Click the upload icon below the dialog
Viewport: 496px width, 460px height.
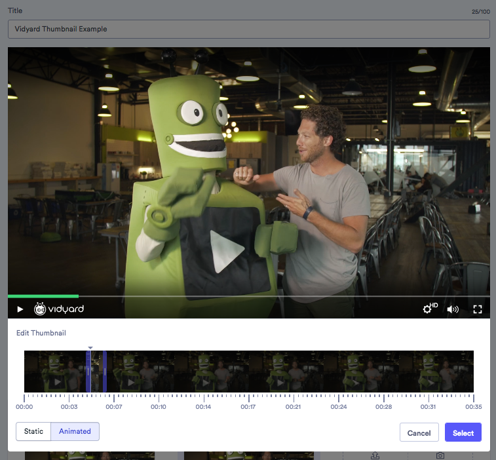(x=375, y=455)
